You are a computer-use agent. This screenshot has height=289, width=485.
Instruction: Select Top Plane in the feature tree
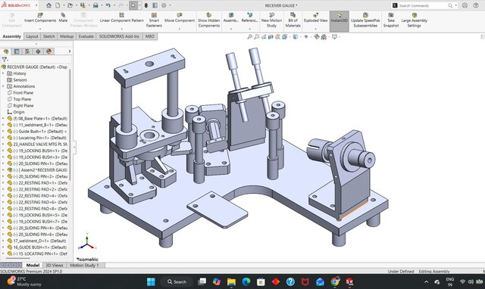22,99
